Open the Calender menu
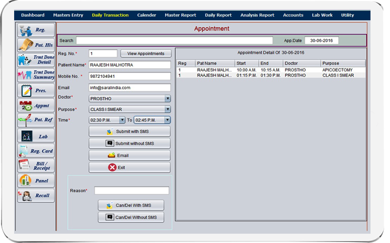Viewport: 390px width, 243px height. (x=147, y=15)
